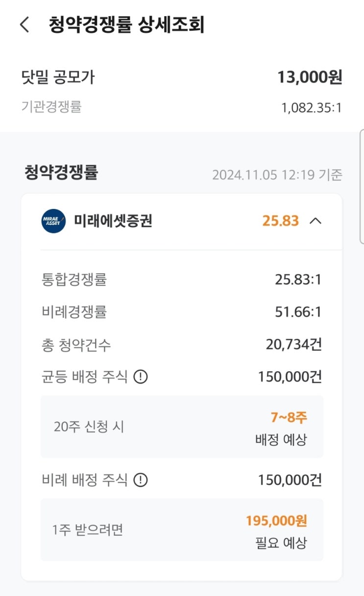Tap the orange 7~8주 allocation estimate
This screenshot has width=364, height=596.
pyautogui.click(x=289, y=417)
